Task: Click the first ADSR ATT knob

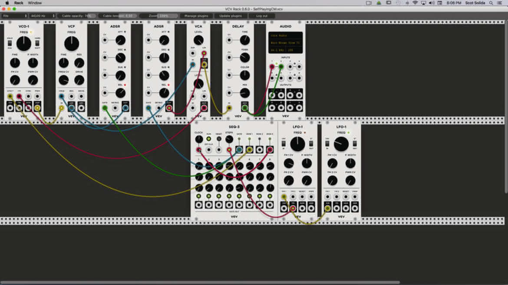Action: click(x=121, y=40)
